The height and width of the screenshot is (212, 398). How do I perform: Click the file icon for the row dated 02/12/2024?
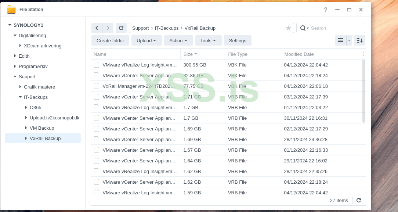pyautogui.click(x=97, y=129)
